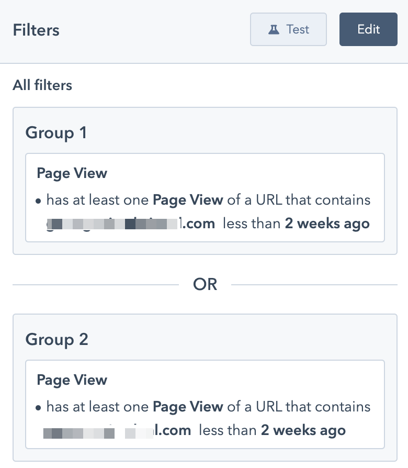Click the blurred URL value in Group 2
The image size is (408, 468).
click(x=117, y=430)
